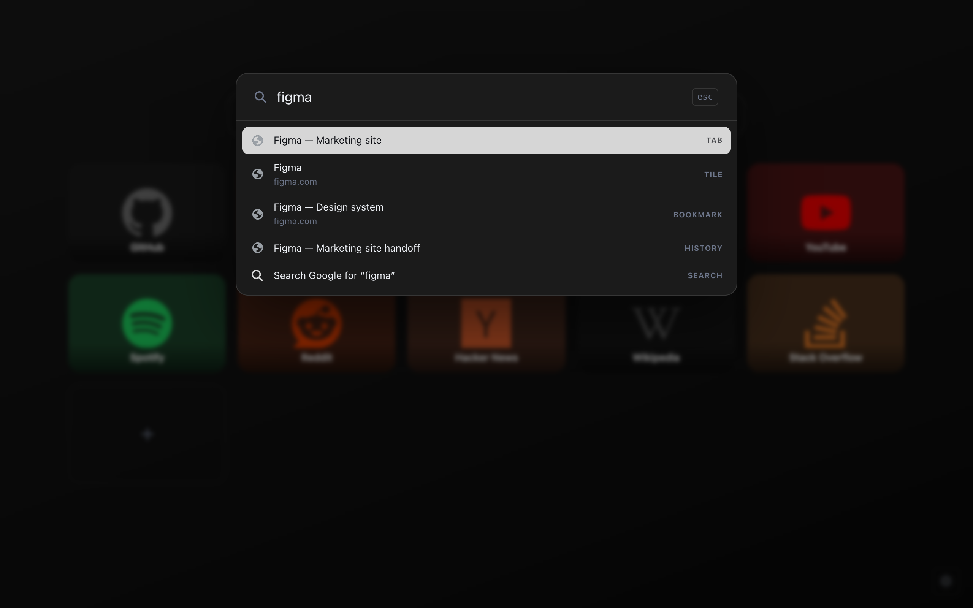Click the magnifier icon beside the search field

point(260,97)
